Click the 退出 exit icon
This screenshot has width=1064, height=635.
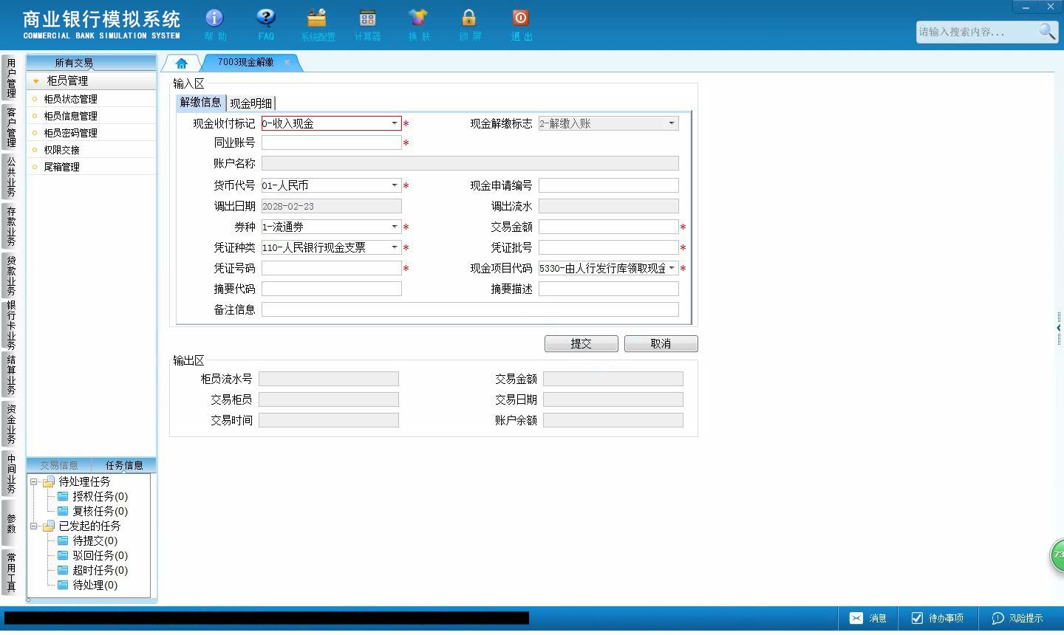pyautogui.click(x=521, y=24)
